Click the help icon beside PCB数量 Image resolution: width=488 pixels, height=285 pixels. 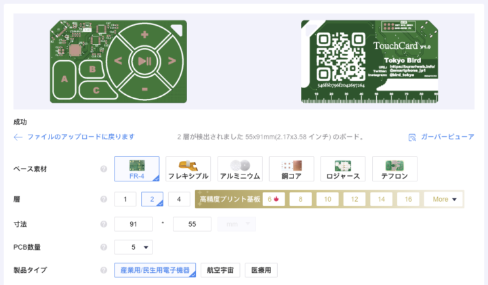tap(104, 247)
